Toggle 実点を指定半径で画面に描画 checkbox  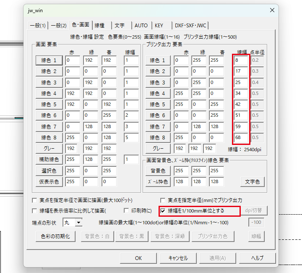click(x=34, y=200)
